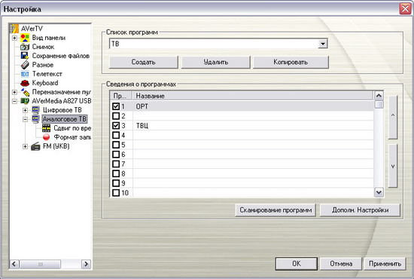Click tree horizontal scrollbar left arrow
The height and width of the screenshot is (279, 414).
[x=14, y=264]
